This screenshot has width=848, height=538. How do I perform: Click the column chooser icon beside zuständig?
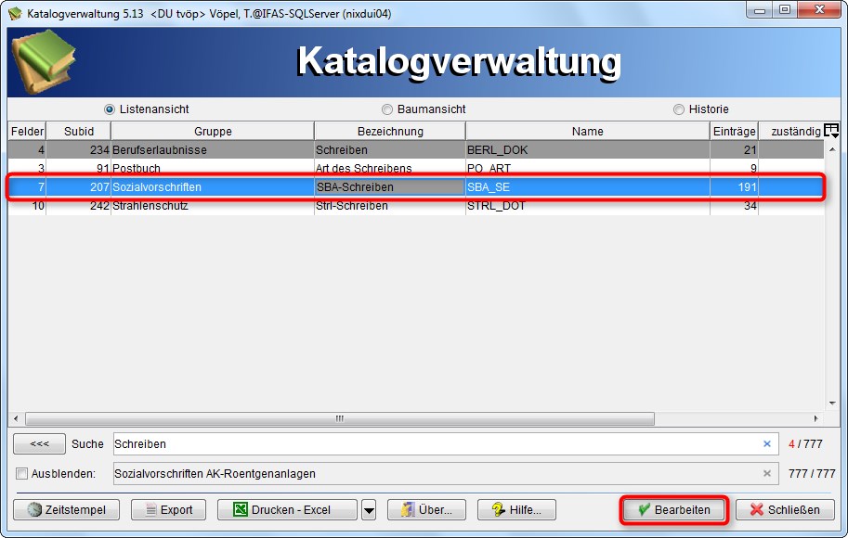831,131
